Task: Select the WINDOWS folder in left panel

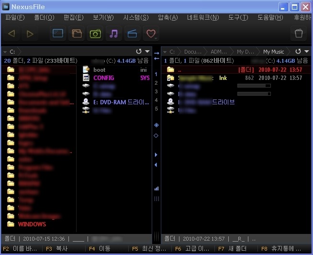Action: pos(32,224)
